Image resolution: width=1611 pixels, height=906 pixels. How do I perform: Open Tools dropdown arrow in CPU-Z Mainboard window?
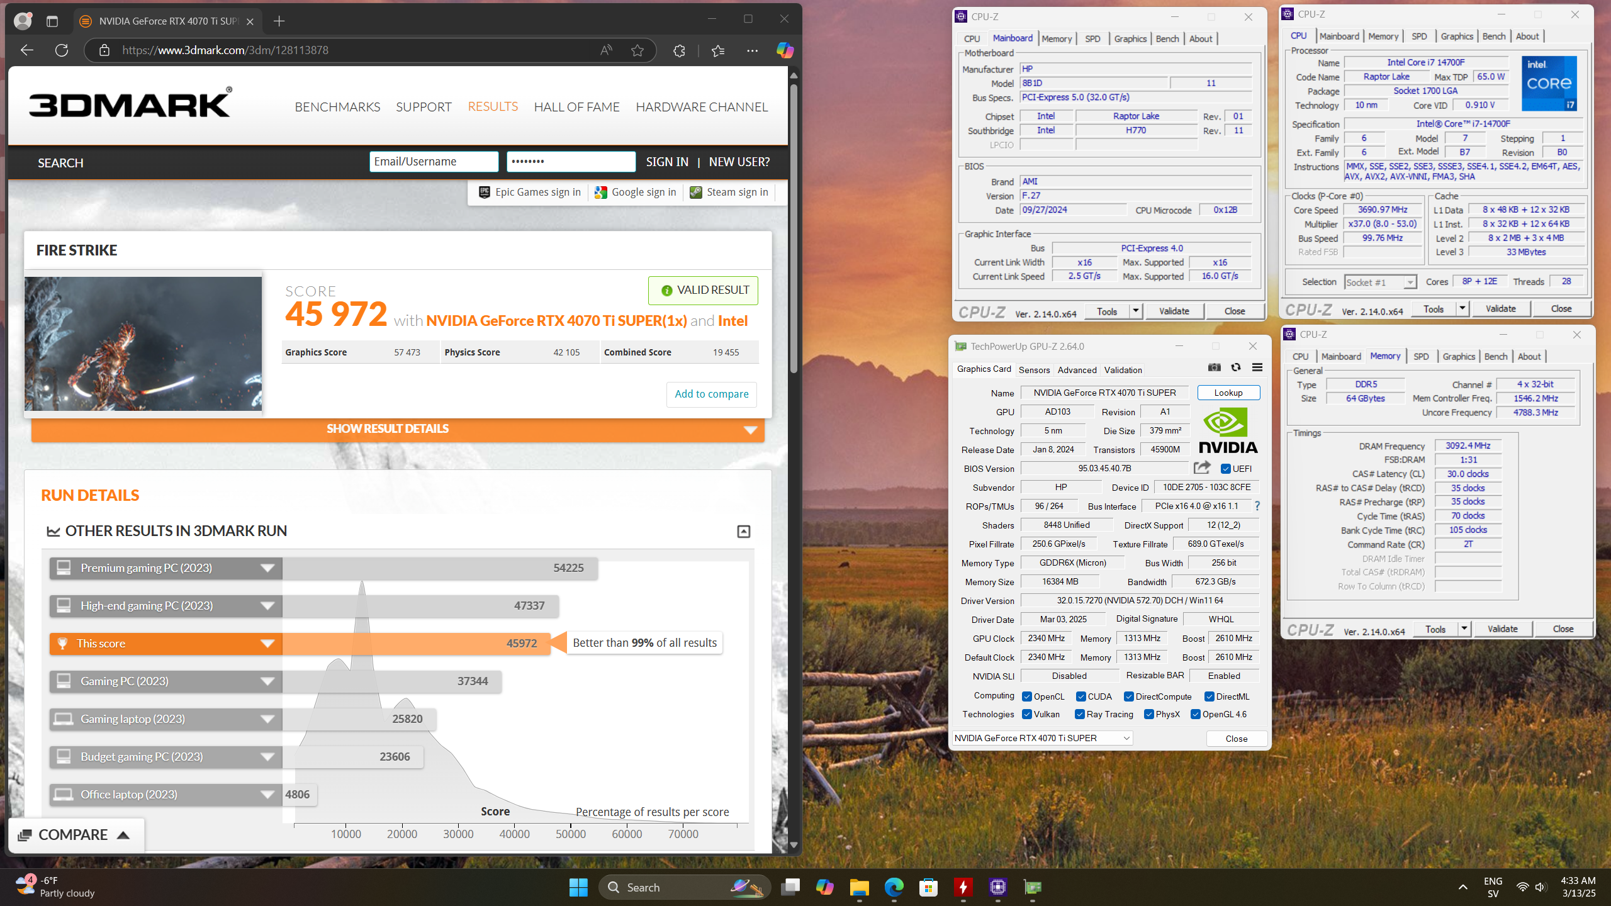[x=1136, y=311]
